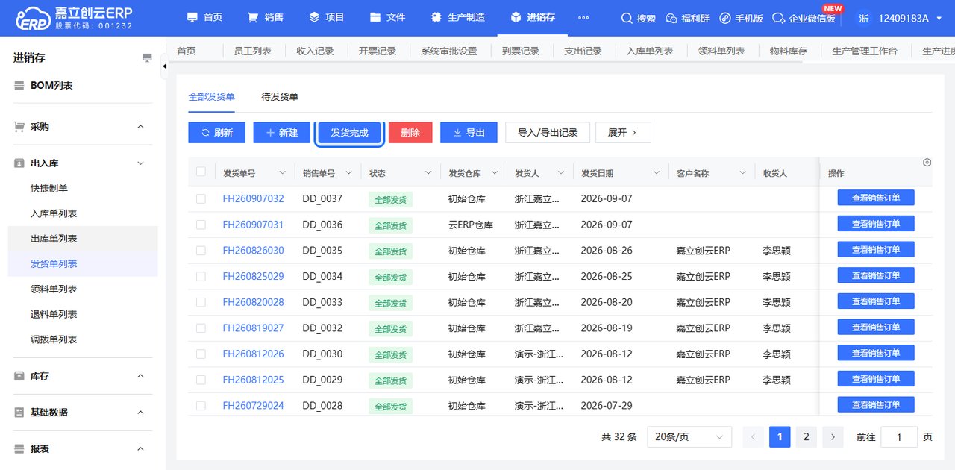Open the 生产制造 manufacturing module

coord(458,17)
